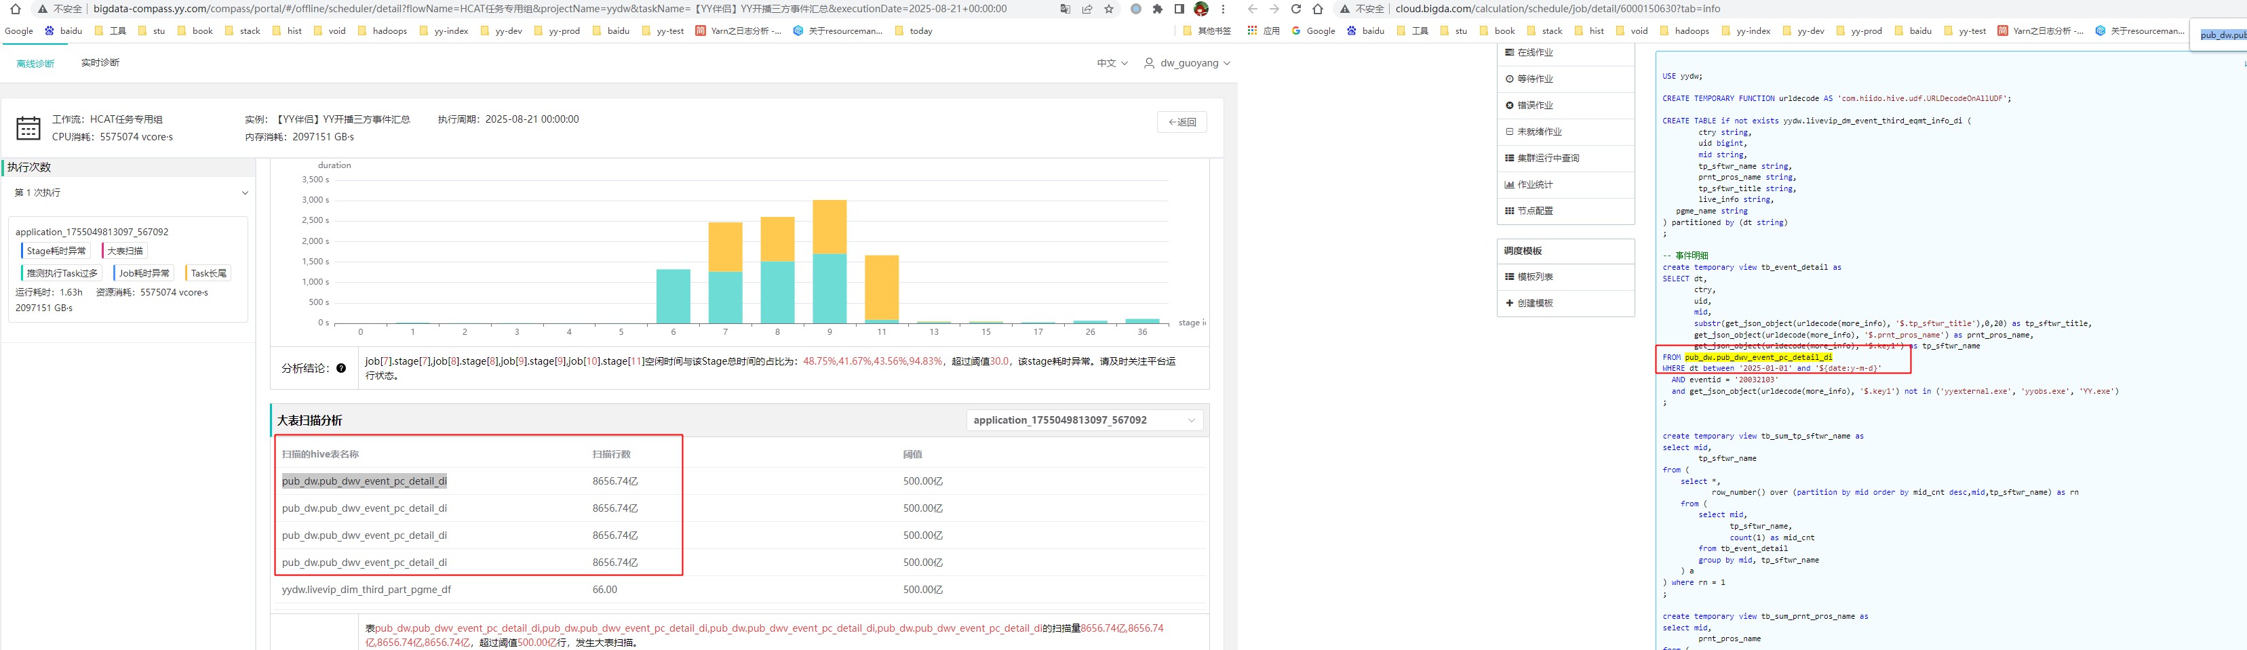Screen dimensions: 2247x650
Task: Open 节点配置 menu item
Action: [x=1566, y=211]
